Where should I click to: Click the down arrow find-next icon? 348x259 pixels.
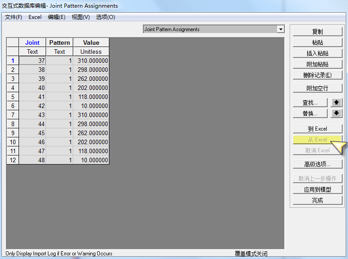336,113
